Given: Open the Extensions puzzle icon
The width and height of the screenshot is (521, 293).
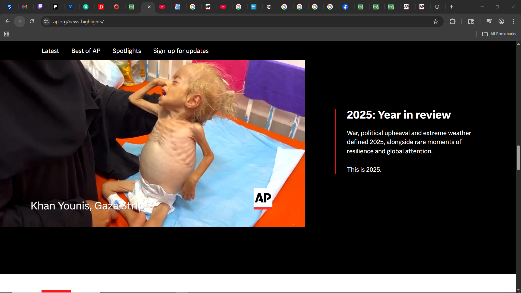Looking at the screenshot, I should point(452,21).
